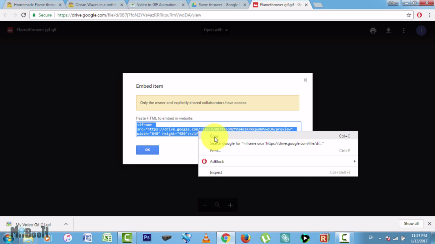
Task: Choose Print... in the context menu
Action: click(278, 151)
